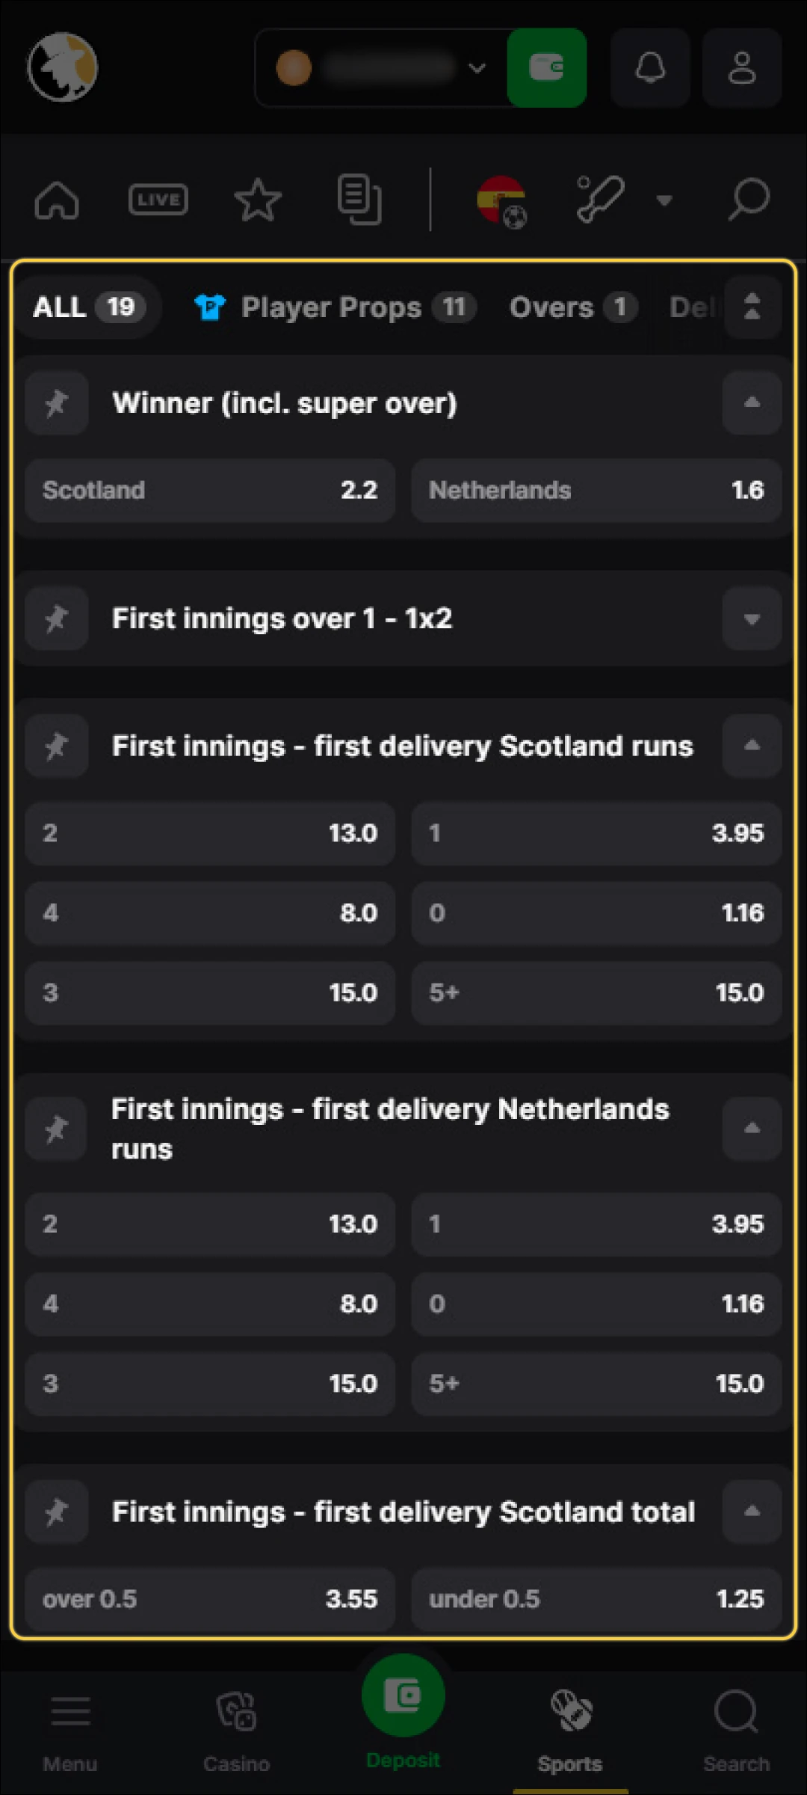Pin the Winner (incl. super over) market
This screenshot has height=1795, width=807.
[x=56, y=403]
